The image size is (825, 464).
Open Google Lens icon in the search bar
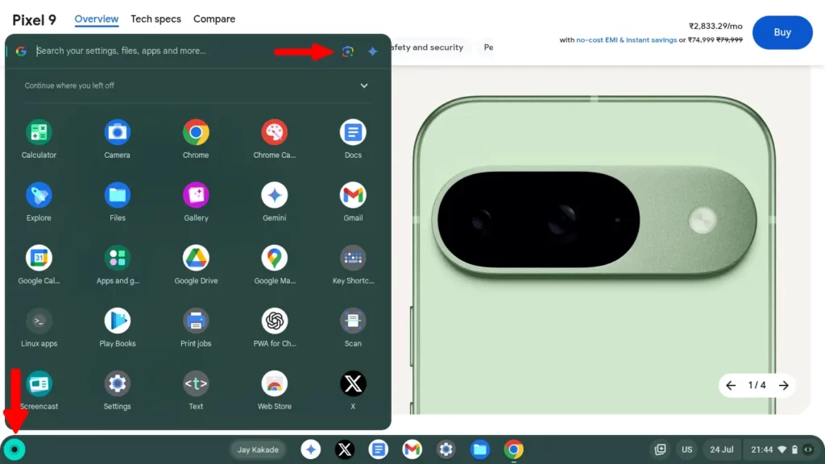pos(347,51)
